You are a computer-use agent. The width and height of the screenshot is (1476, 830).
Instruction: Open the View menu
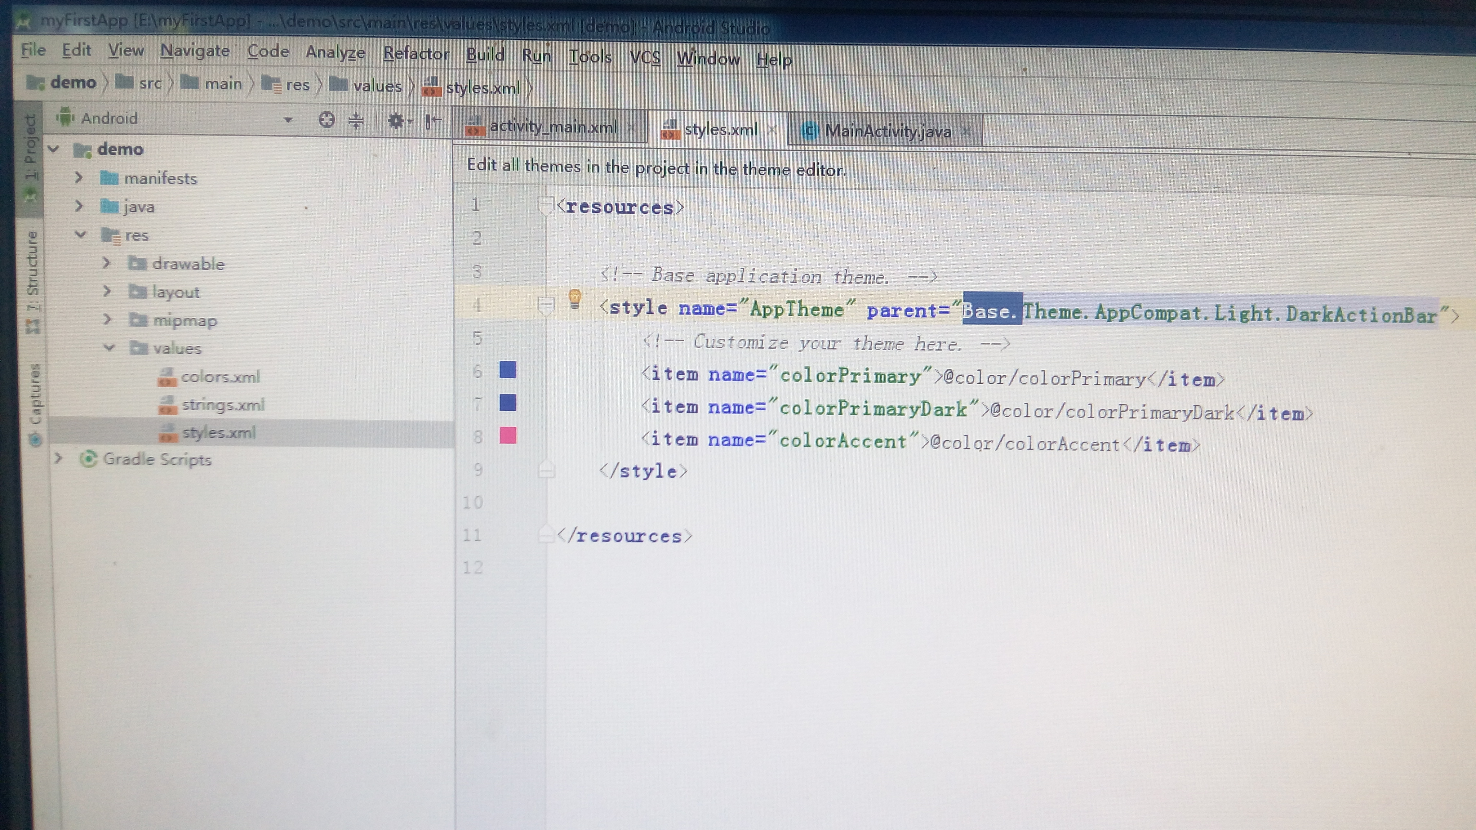[125, 51]
